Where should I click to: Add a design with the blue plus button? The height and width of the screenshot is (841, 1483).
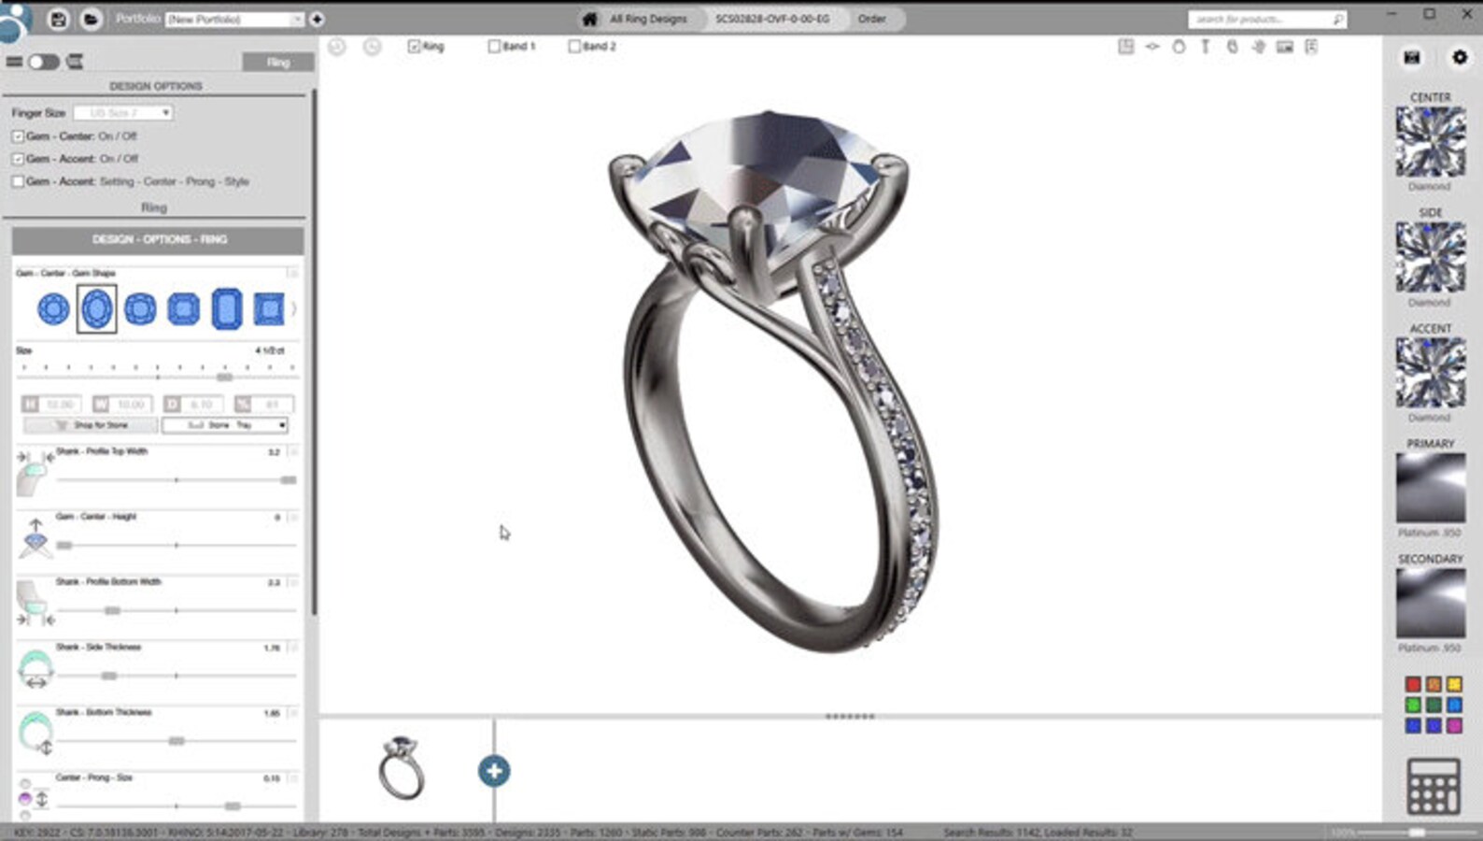(494, 771)
